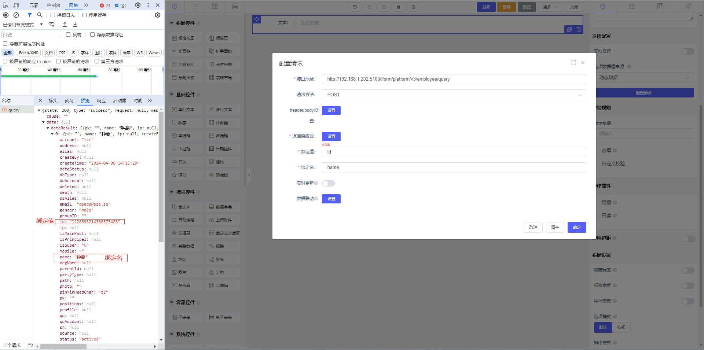Switch to the 响应 tab
Image resolution: width=704 pixels, height=350 pixels.
(x=101, y=100)
